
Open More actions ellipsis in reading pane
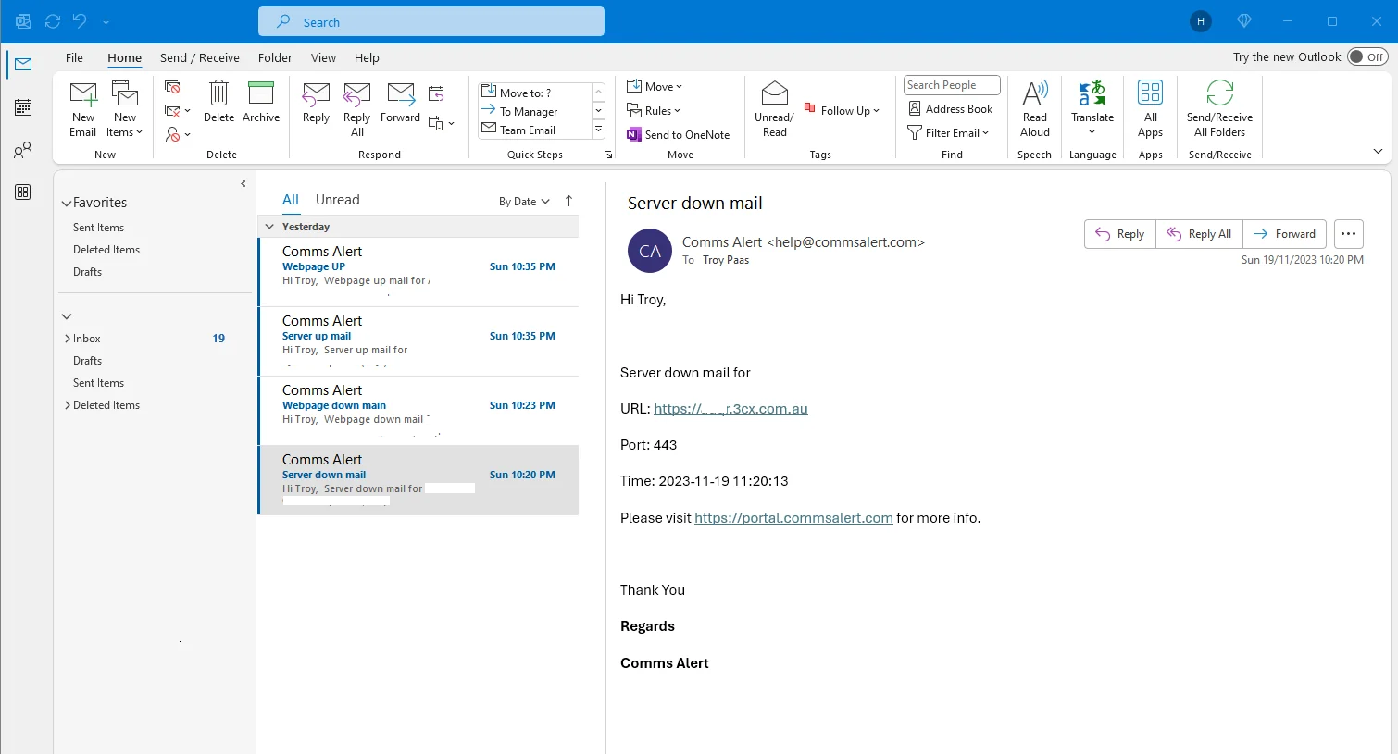point(1348,234)
